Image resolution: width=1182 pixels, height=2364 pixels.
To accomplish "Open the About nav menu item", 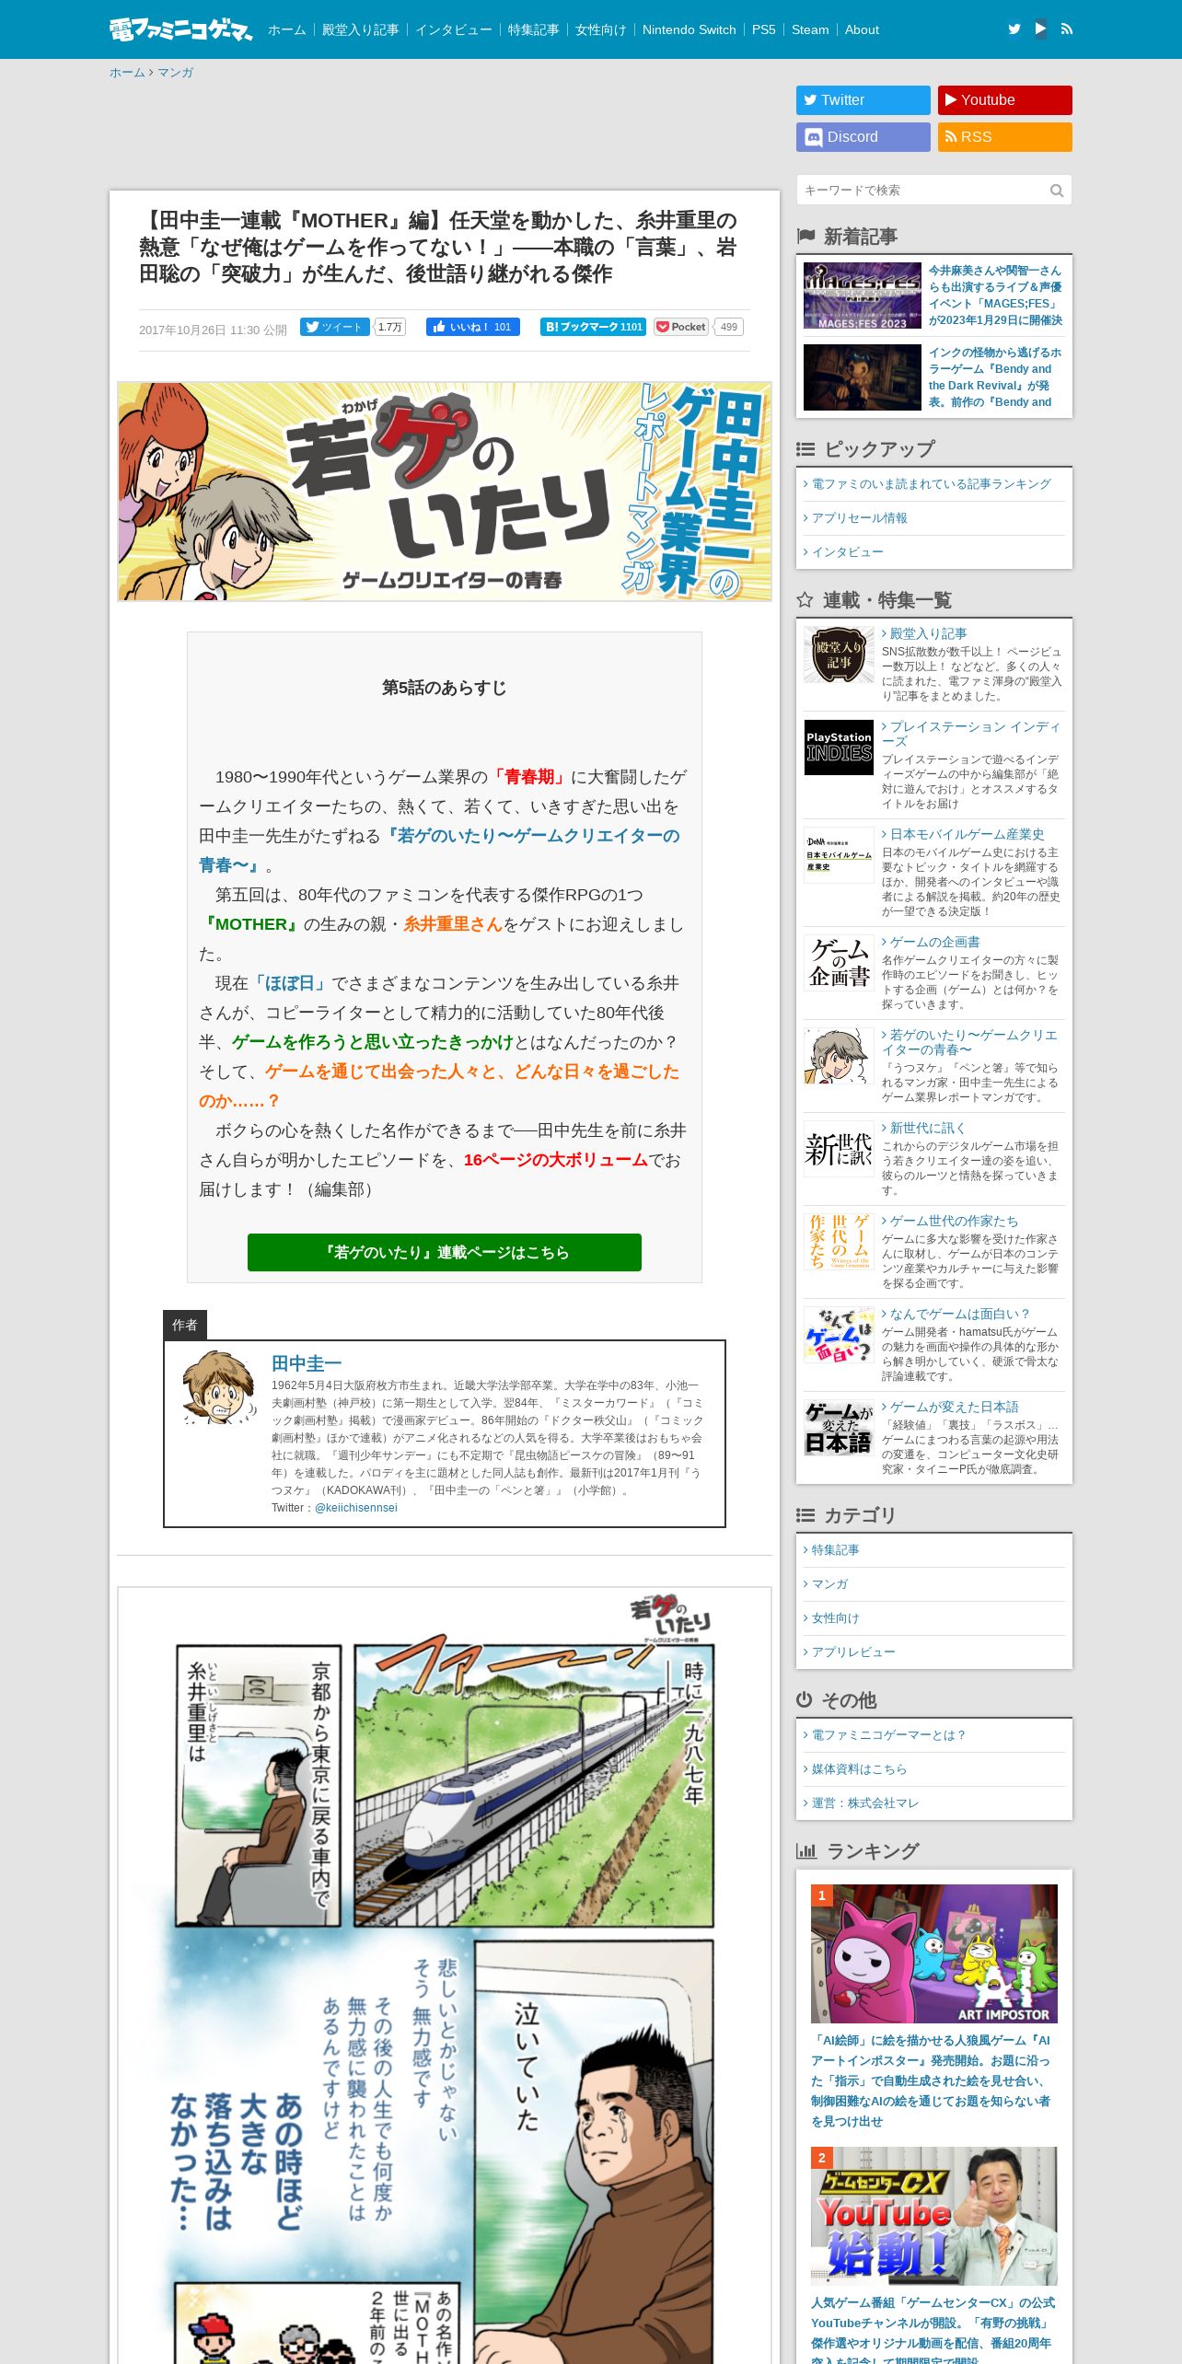I will click(862, 29).
